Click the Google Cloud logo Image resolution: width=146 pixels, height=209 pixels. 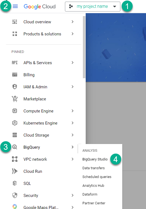click(x=40, y=7)
